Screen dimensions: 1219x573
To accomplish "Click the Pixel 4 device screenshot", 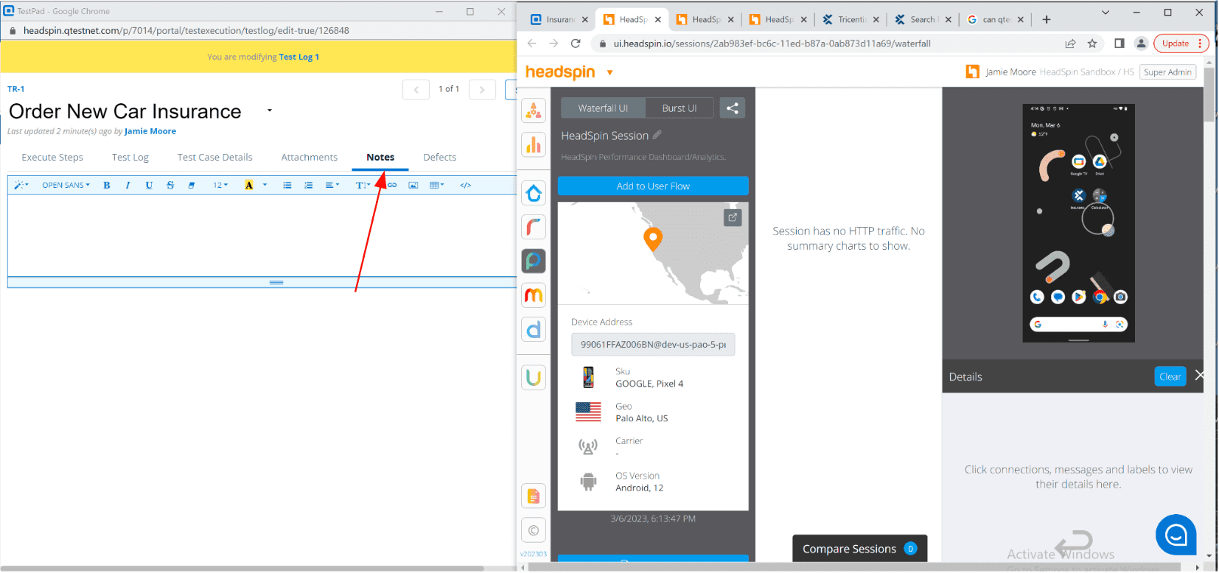I will click(x=1078, y=223).
